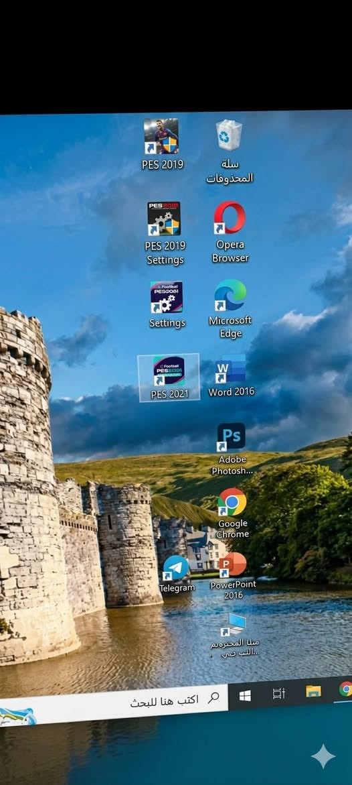Click the 'Microsoft Edge' label text

pos(230,327)
